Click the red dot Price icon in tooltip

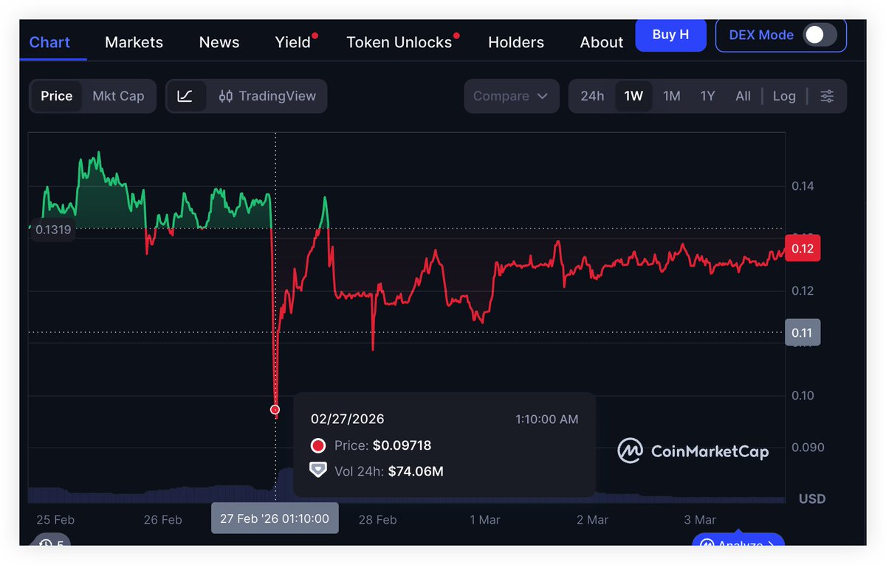(318, 445)
